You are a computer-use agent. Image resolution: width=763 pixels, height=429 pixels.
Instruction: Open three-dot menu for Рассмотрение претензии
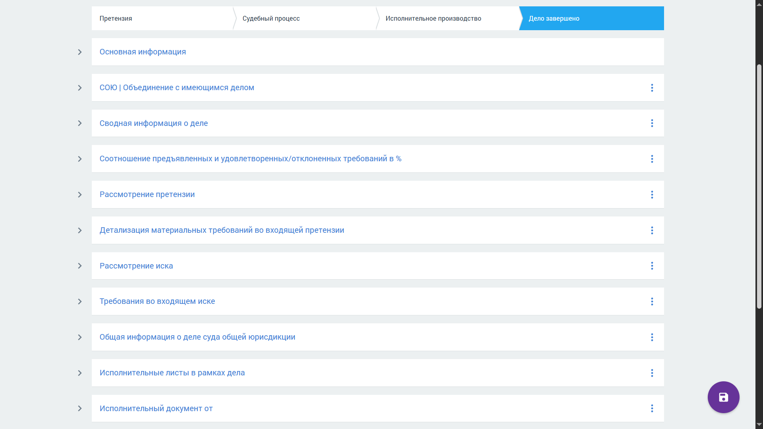(652, 195)
